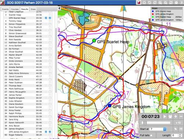Click the Green course legend header

tap(167, 8)
